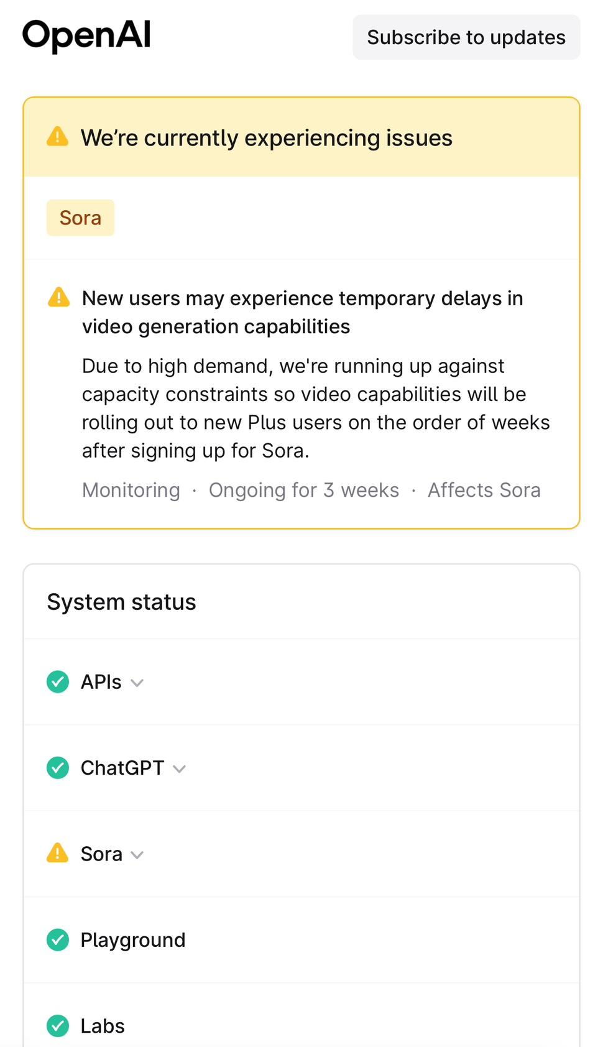The image size is (603, 1047).
Task: Expand the APIs chevron
Action: (137, 683)
